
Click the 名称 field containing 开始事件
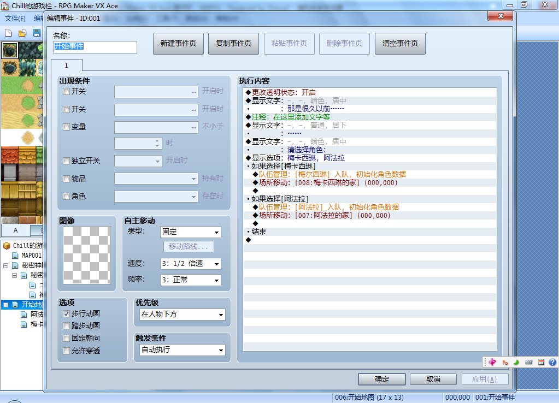point(95,47)
